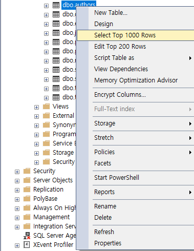Expand the Management node
This screenshot has width=194, height=251.
click(x=17, y=218)
